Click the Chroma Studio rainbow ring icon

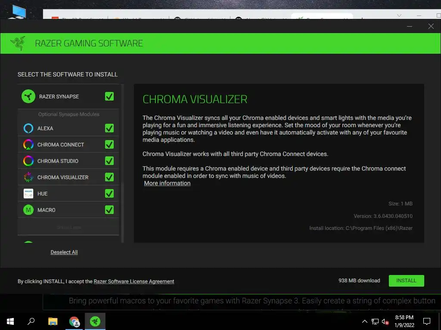pyautogui.click(x=28, y=161)
